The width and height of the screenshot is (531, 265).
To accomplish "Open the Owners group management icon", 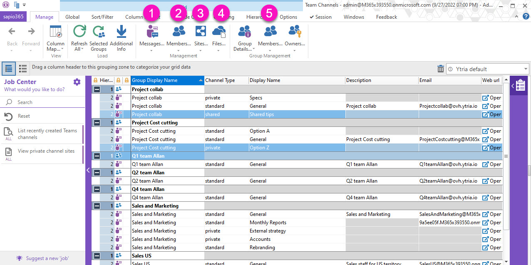I will (x=295, y=32).
